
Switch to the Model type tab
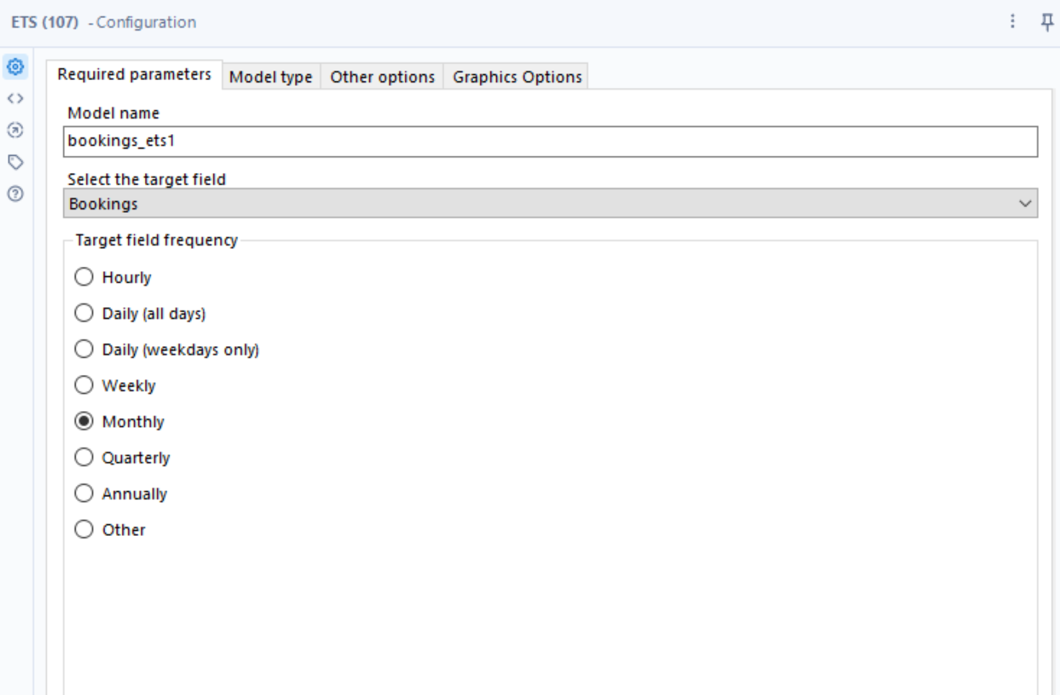(x=270, y=76)
